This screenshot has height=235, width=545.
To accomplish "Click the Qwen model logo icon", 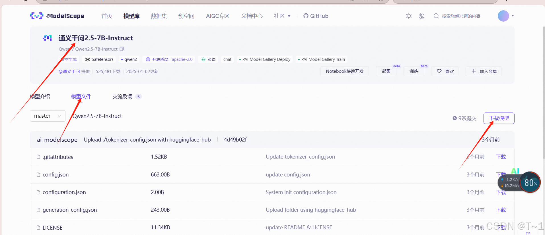I will (47, 38).
